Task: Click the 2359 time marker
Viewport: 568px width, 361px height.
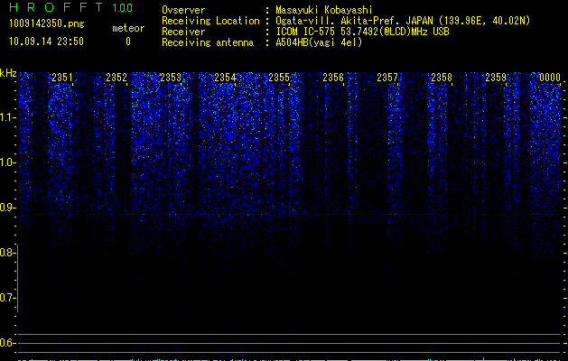Action: coord(496,78)
